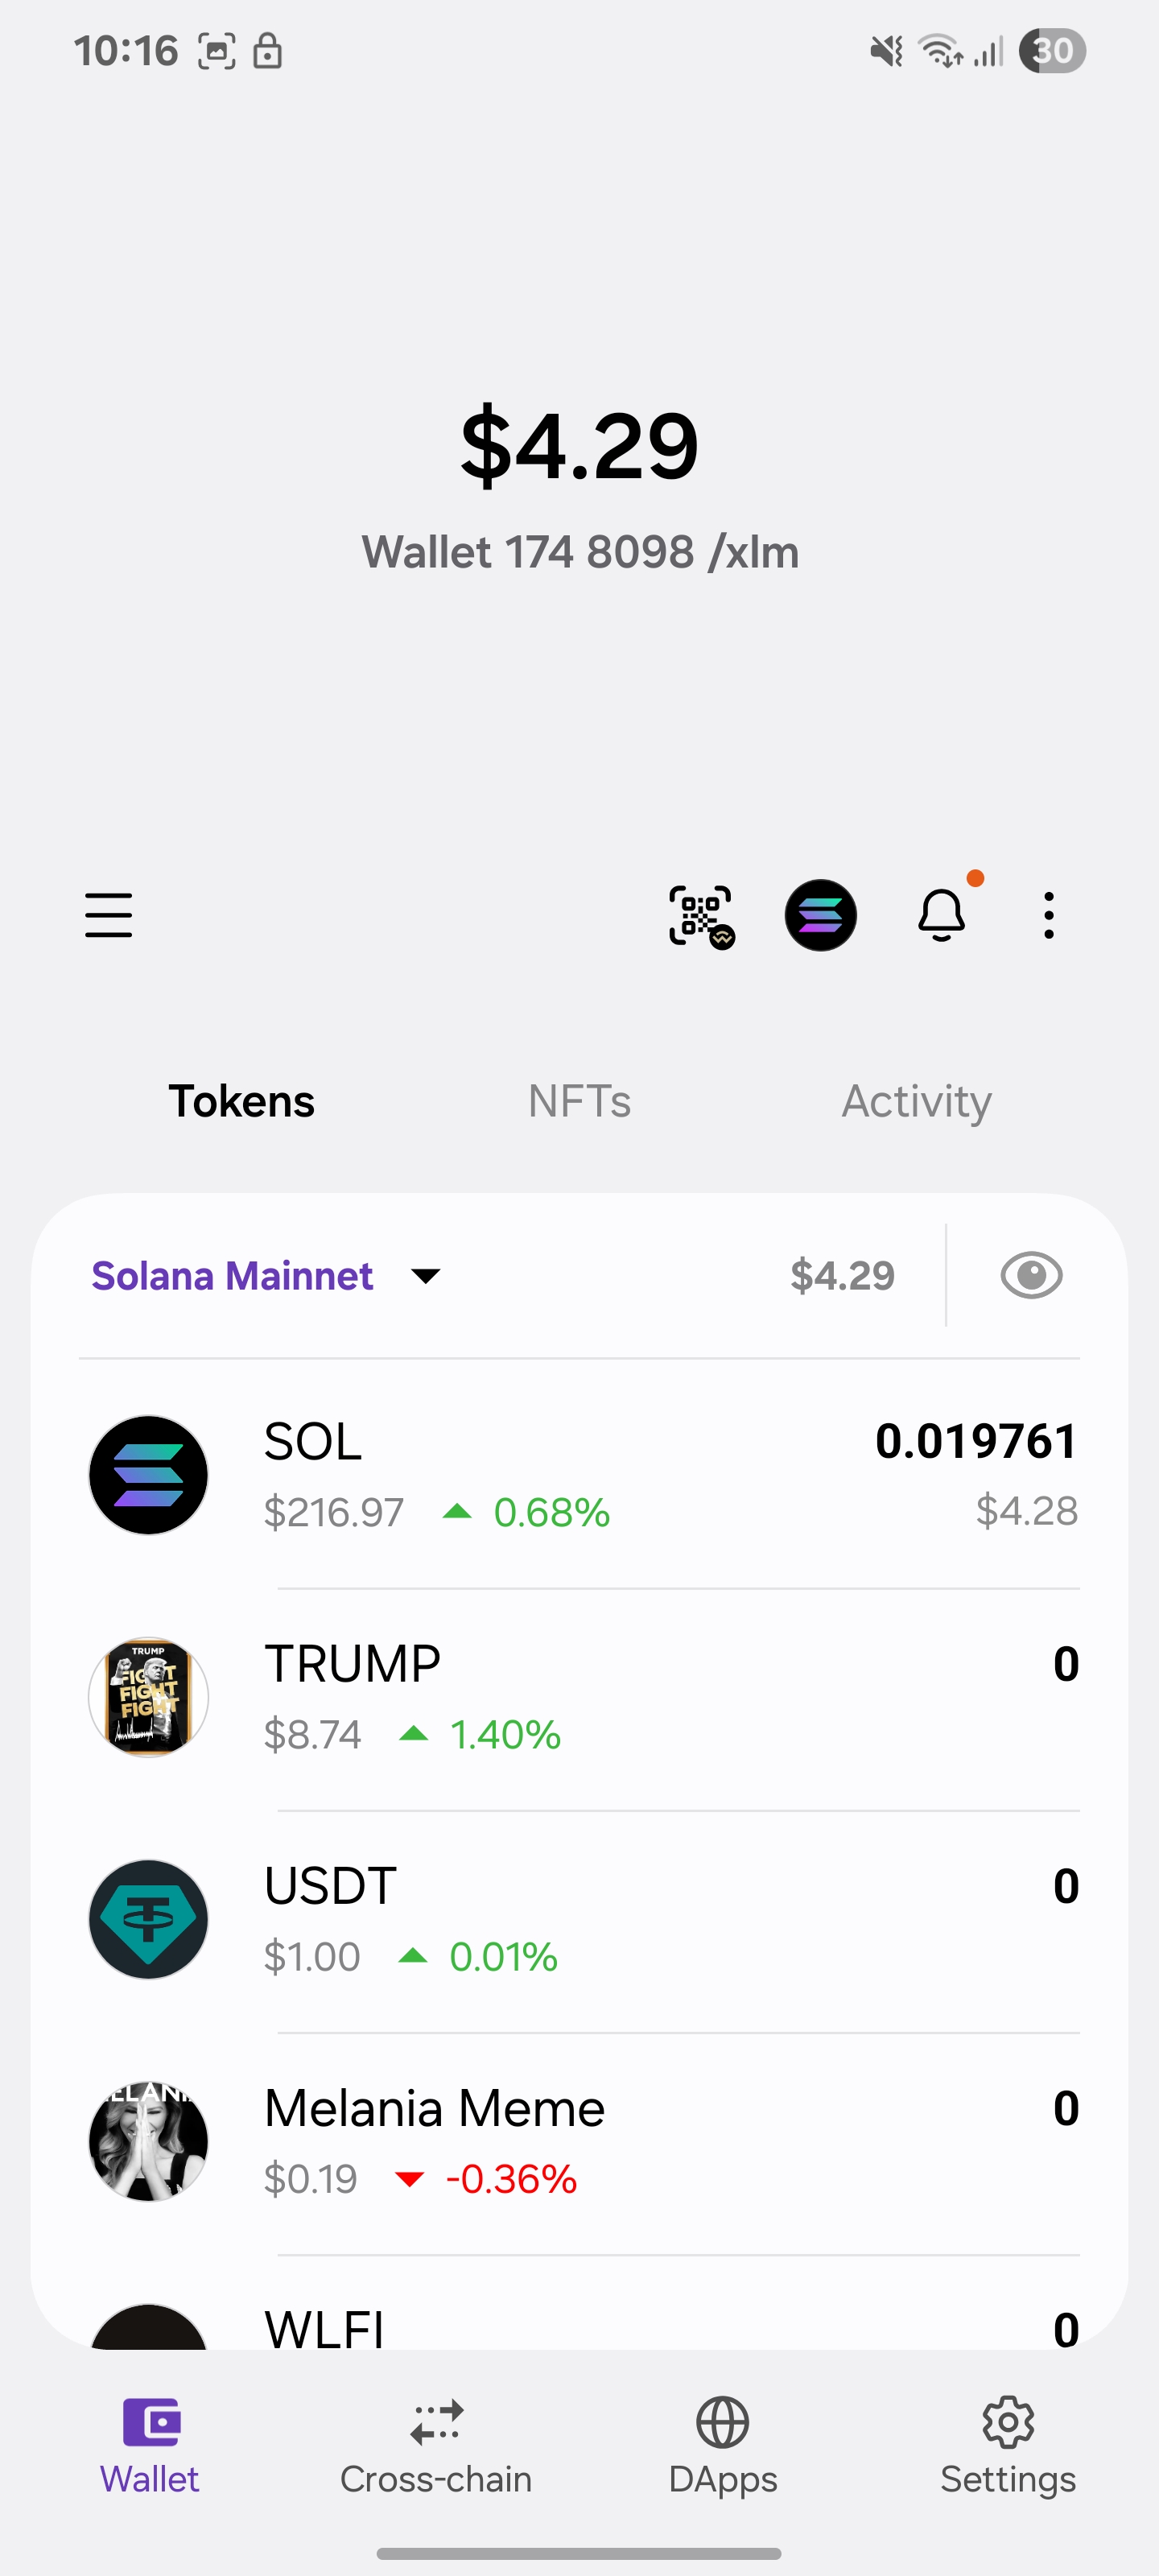Open notifications bell
This screenshot has height=2576, width=1159.
pos(941,915)
